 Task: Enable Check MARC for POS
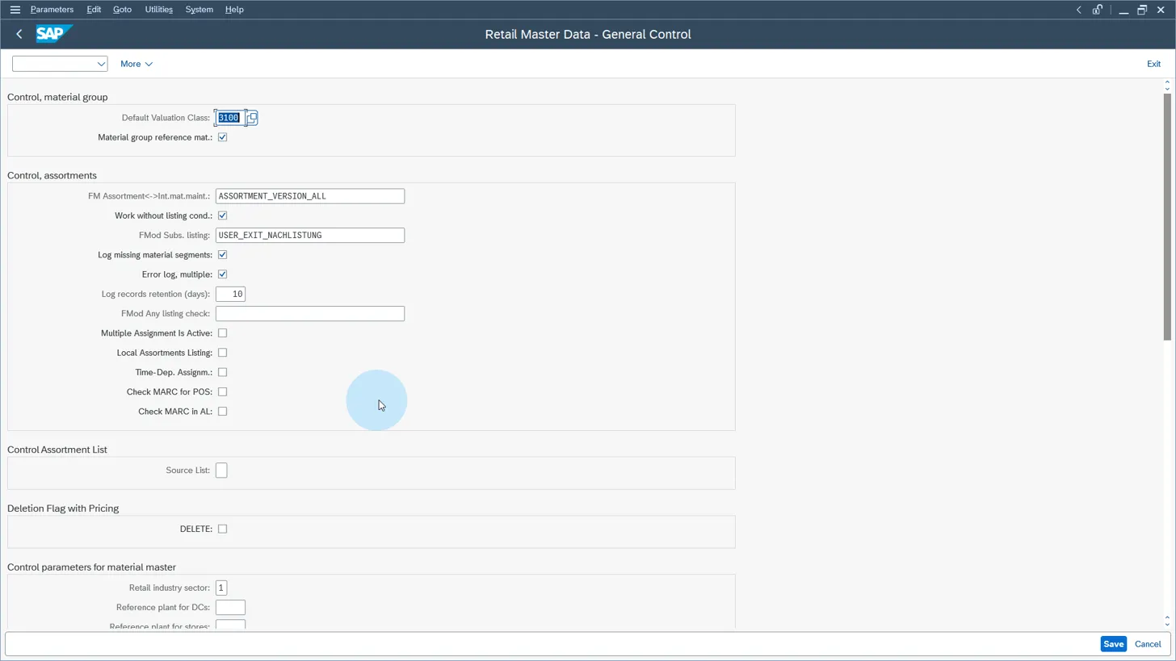tap(222, 392)
